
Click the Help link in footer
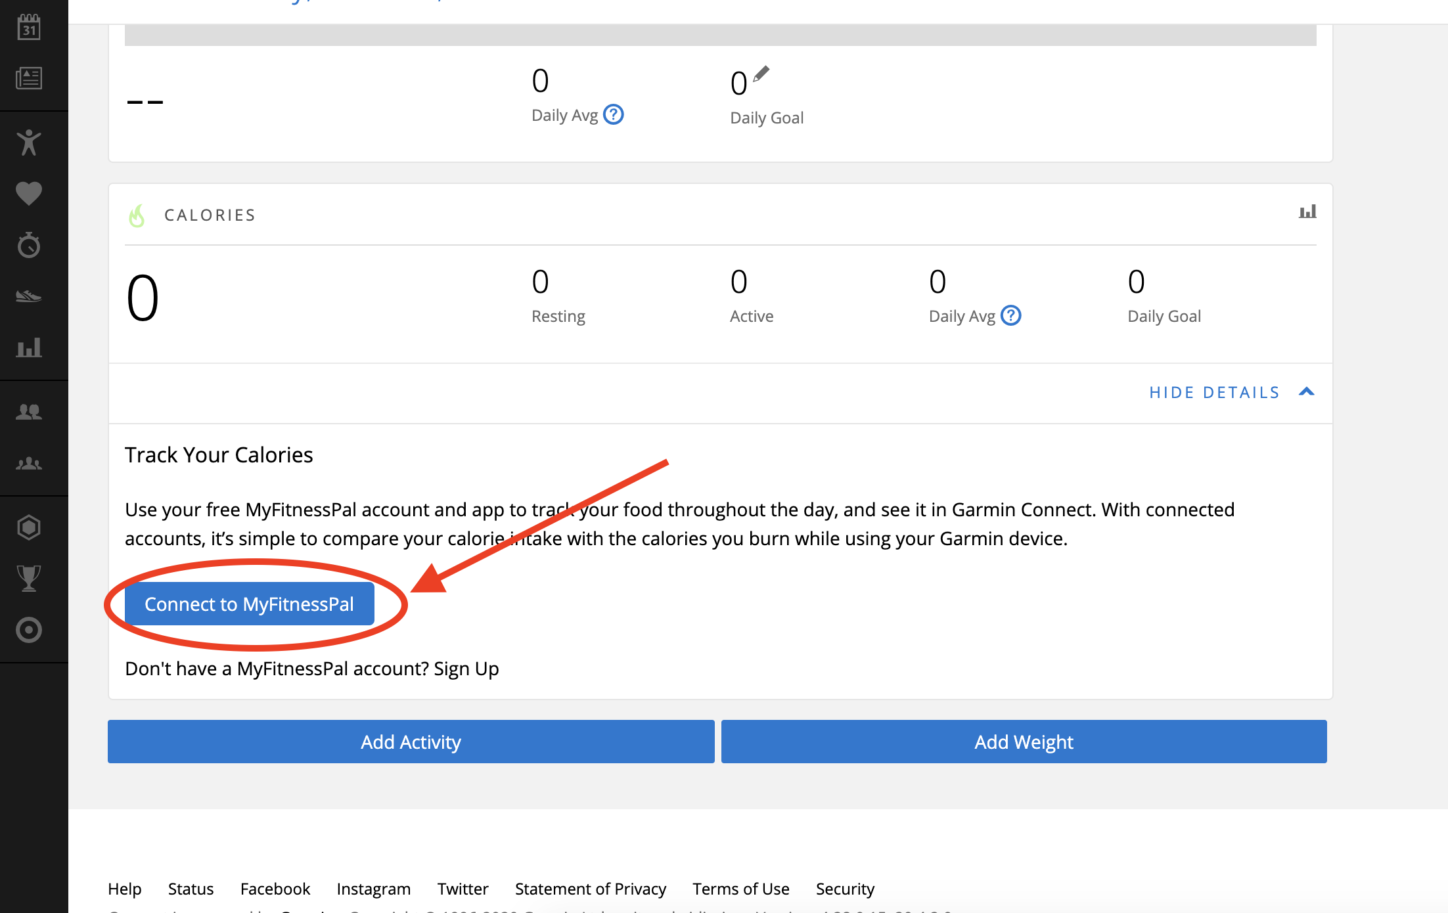point(126,889)
